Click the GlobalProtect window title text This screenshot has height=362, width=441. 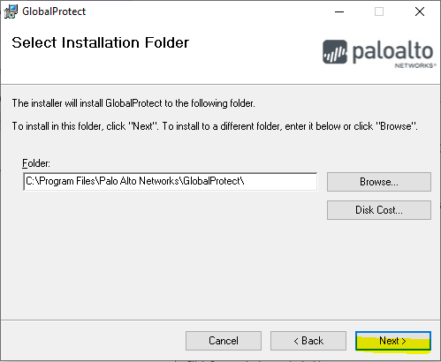[x=54, y=11]
